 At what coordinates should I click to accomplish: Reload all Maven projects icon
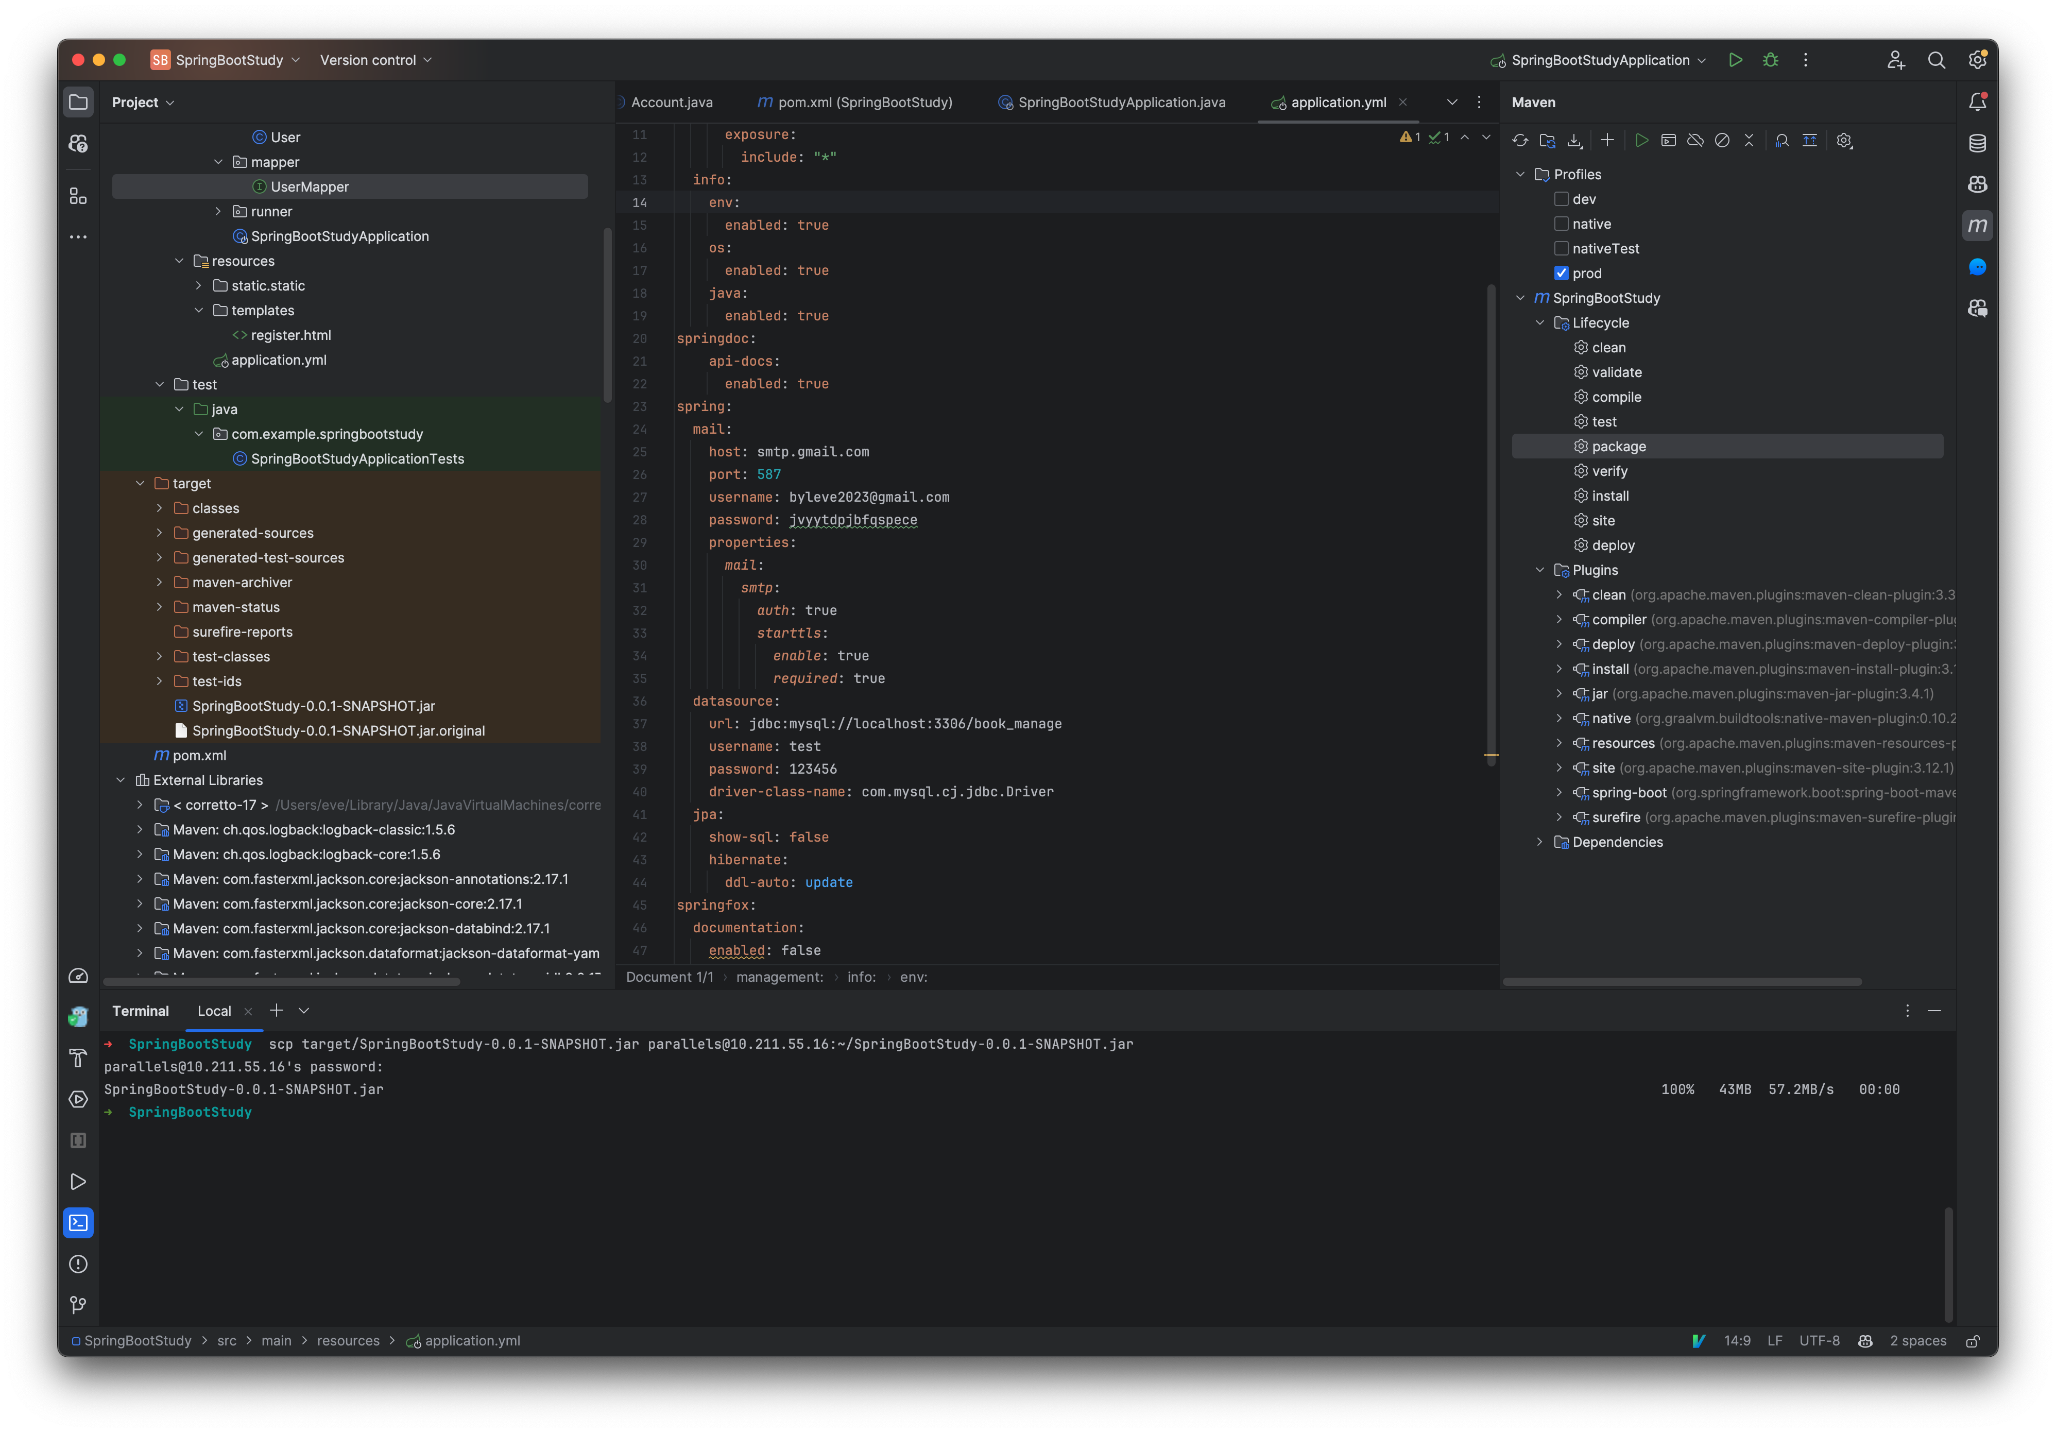point(1520,141)
